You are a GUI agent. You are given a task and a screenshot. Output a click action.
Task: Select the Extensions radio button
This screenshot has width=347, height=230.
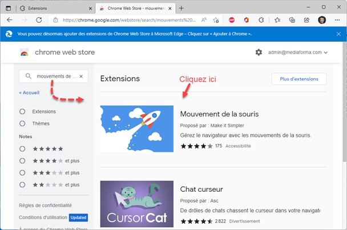[x=23, y=111]
